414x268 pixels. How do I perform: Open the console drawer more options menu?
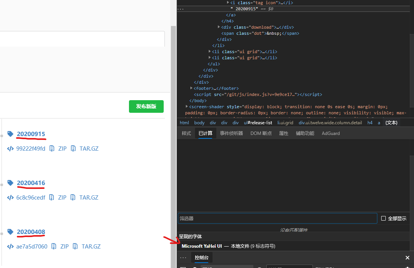183,258
